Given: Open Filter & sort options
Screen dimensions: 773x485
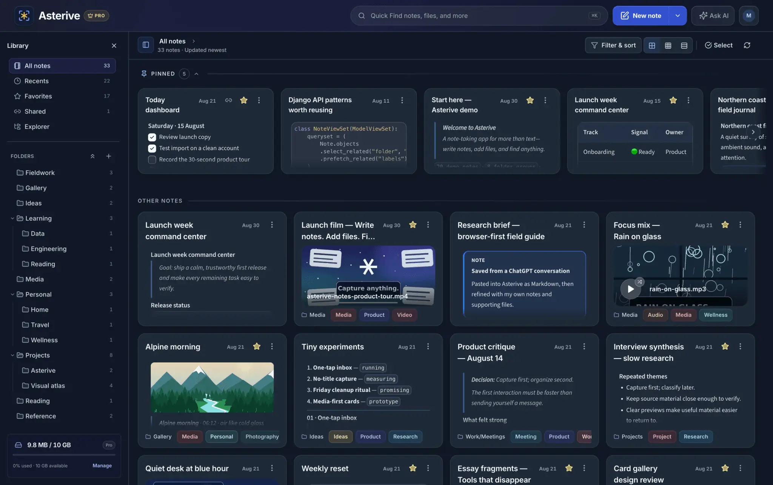Looking at the screenshot, I should click(x=613, y=45).
